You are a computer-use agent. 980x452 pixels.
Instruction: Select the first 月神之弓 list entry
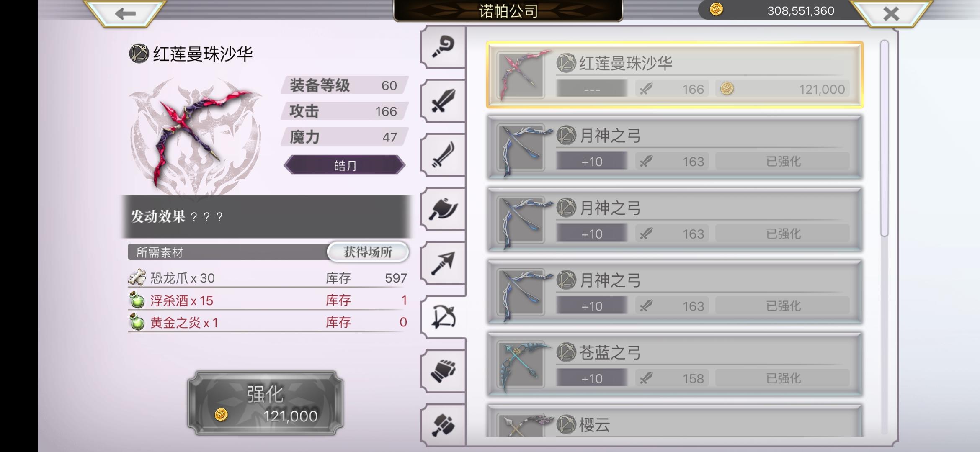click(674, 147)
